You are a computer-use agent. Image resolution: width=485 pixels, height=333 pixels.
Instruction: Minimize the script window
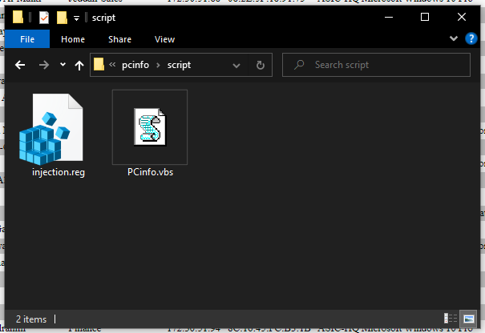point(389,17)
